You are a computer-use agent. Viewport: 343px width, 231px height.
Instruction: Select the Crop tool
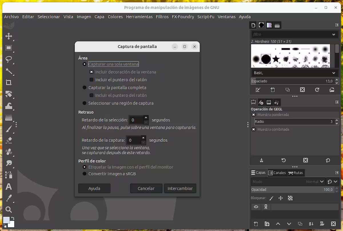pos(9,83)
